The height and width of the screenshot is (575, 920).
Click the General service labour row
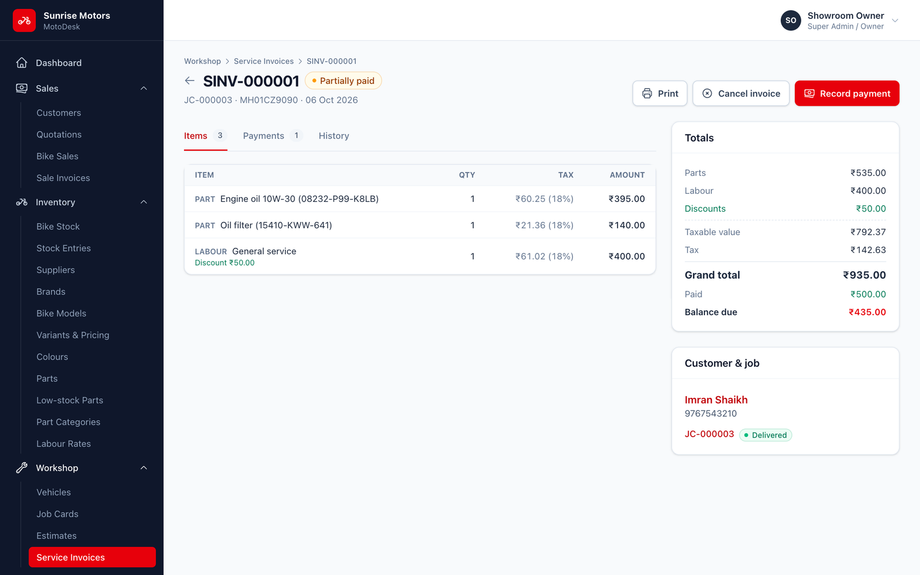click(x=420, y=256)
